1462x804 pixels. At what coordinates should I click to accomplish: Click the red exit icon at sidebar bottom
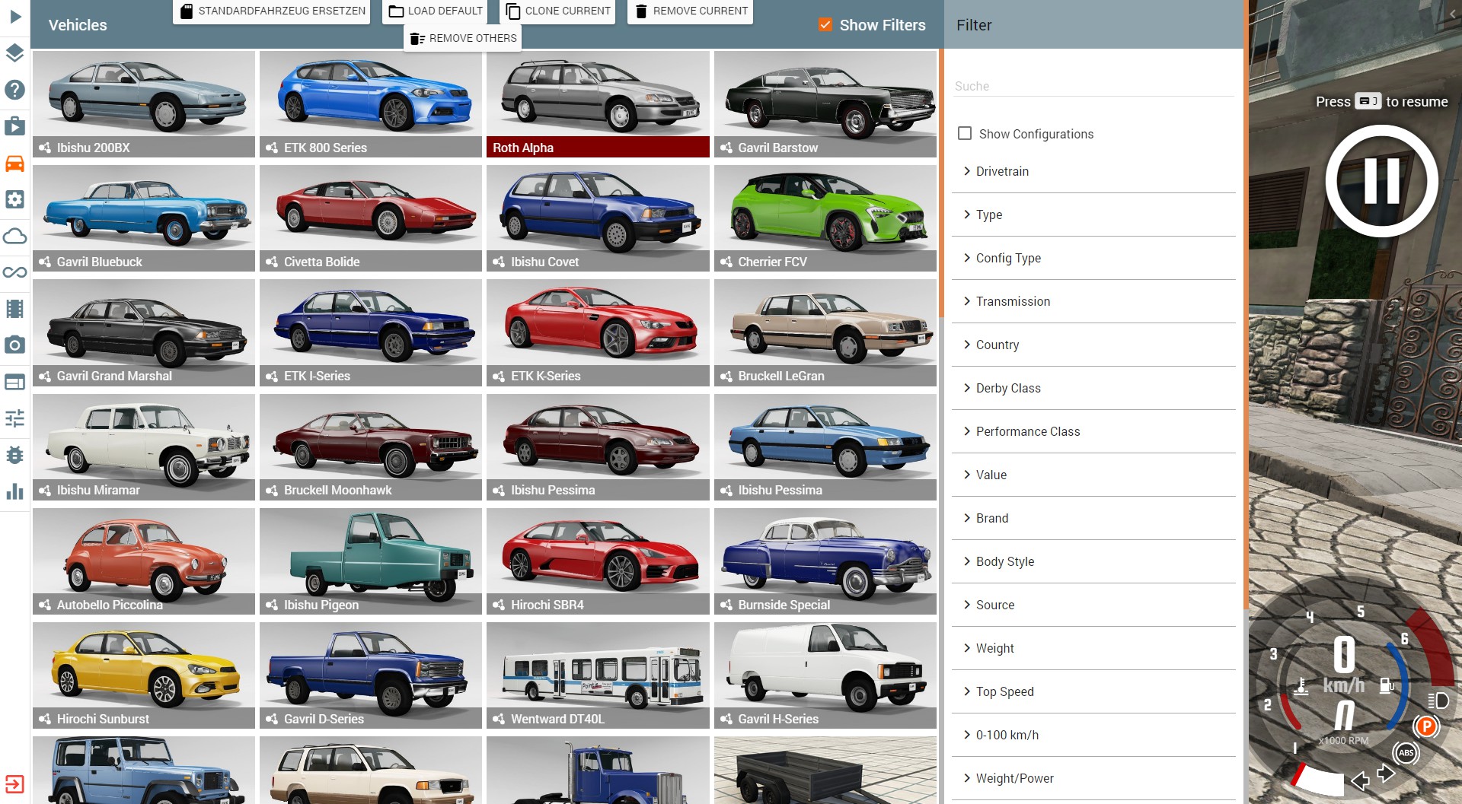click(14, 784)
